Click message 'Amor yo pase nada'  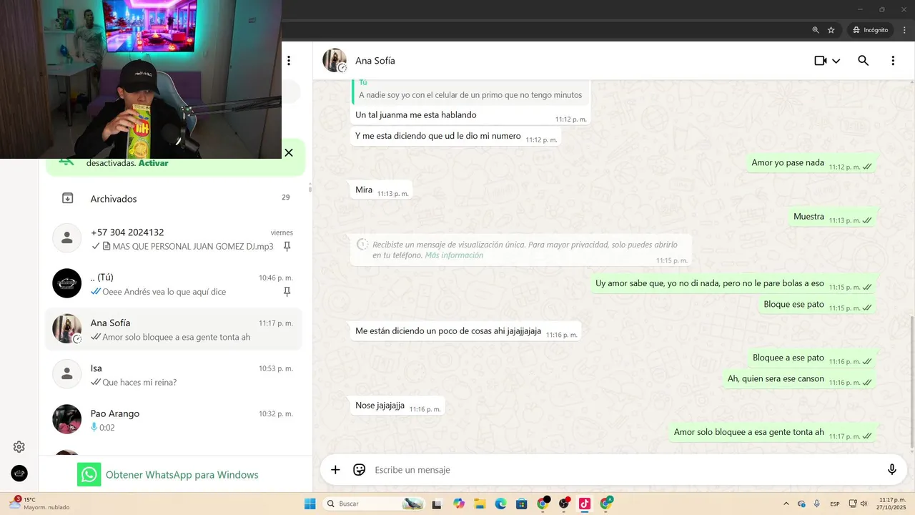812,163
